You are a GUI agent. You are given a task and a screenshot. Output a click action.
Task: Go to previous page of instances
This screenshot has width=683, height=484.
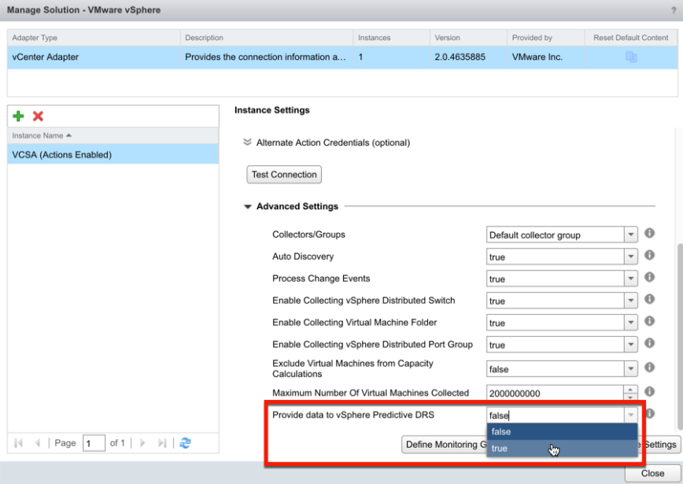(x=38, y=443)
